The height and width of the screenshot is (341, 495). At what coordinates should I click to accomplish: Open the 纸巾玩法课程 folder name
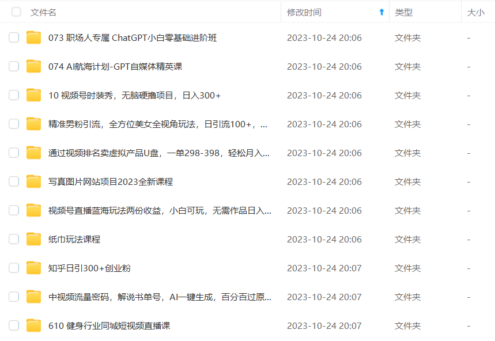[74, 240]
